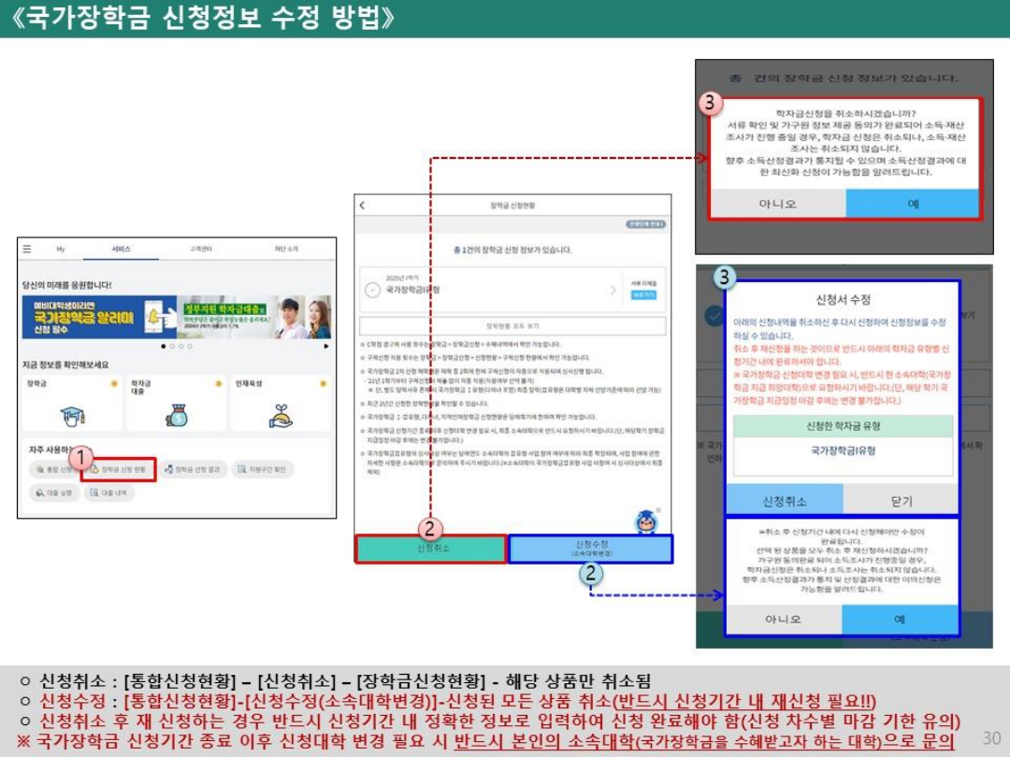Go back from the 장학금 신청현황 screen
The image size is (1010, 757).
pyautogui.click(x=362, y=206)
